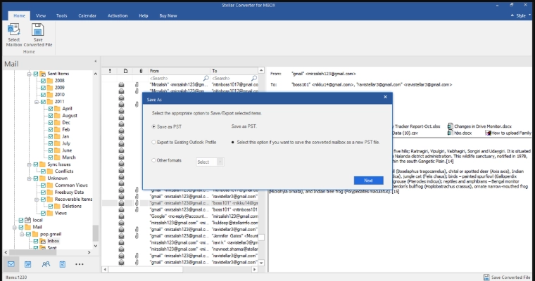Image resolution: width=535 pixels, height=281 pixels.
Task: Click the Sent Items folder icon
Action: (43, 74)
